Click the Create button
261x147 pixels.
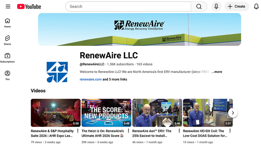coord(237,6)
